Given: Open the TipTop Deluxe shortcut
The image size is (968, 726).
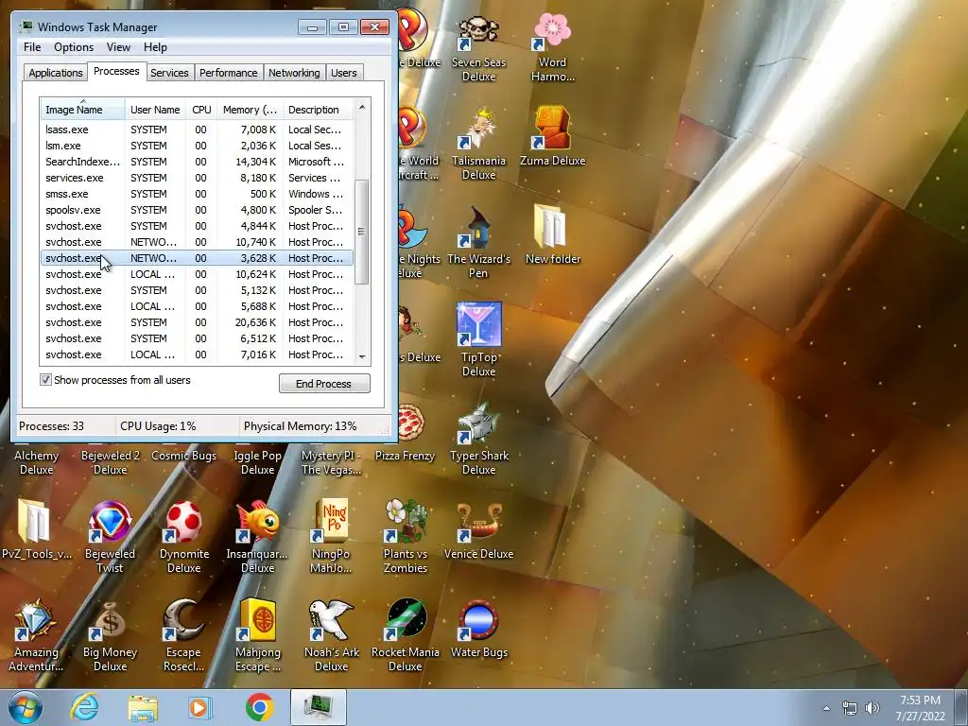Looking at the screenshot, I should 478,339.
